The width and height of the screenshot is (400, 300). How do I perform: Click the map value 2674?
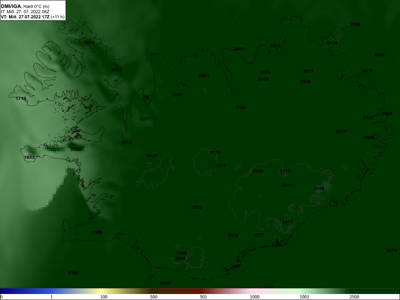392,251
